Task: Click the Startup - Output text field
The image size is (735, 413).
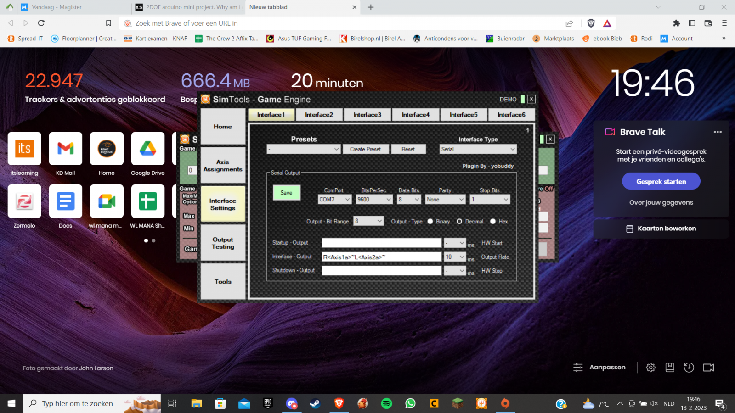Action: point(382,243)
